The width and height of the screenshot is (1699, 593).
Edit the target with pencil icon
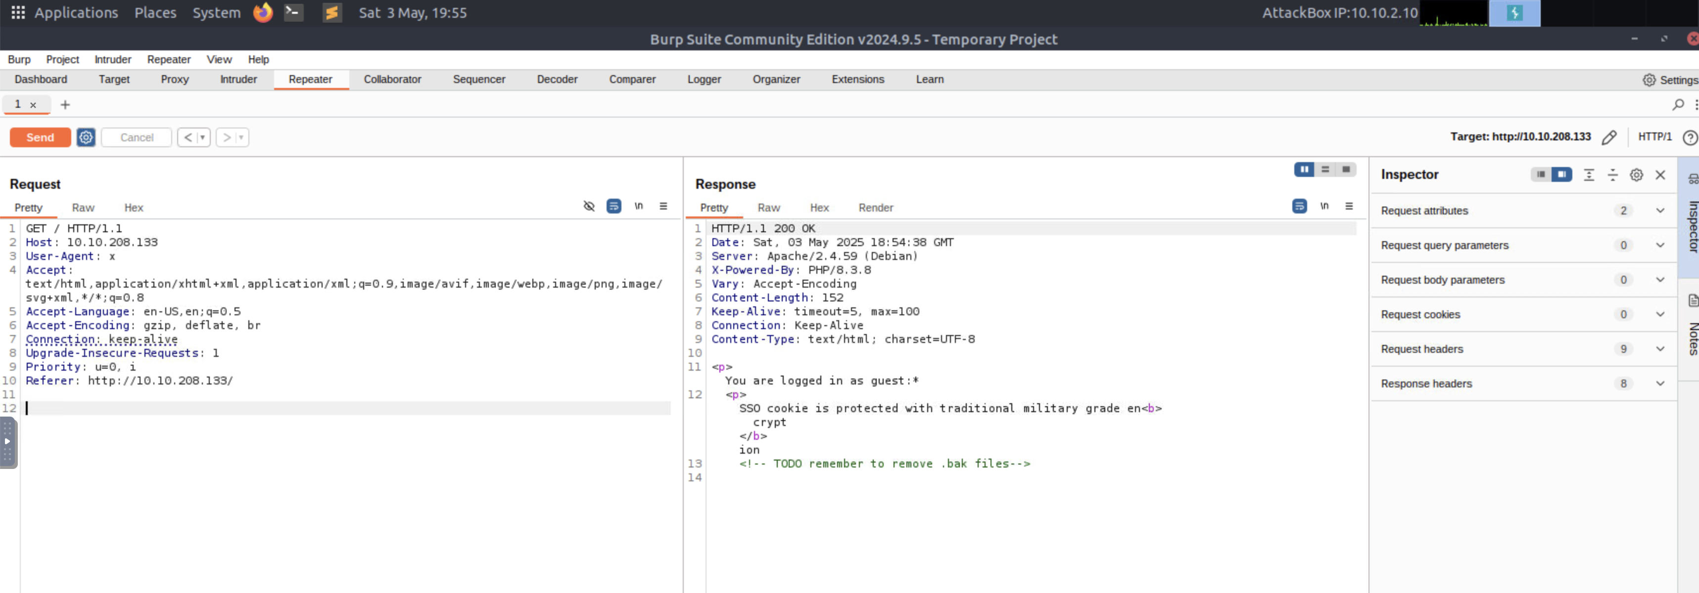(x=1608, y=137)
